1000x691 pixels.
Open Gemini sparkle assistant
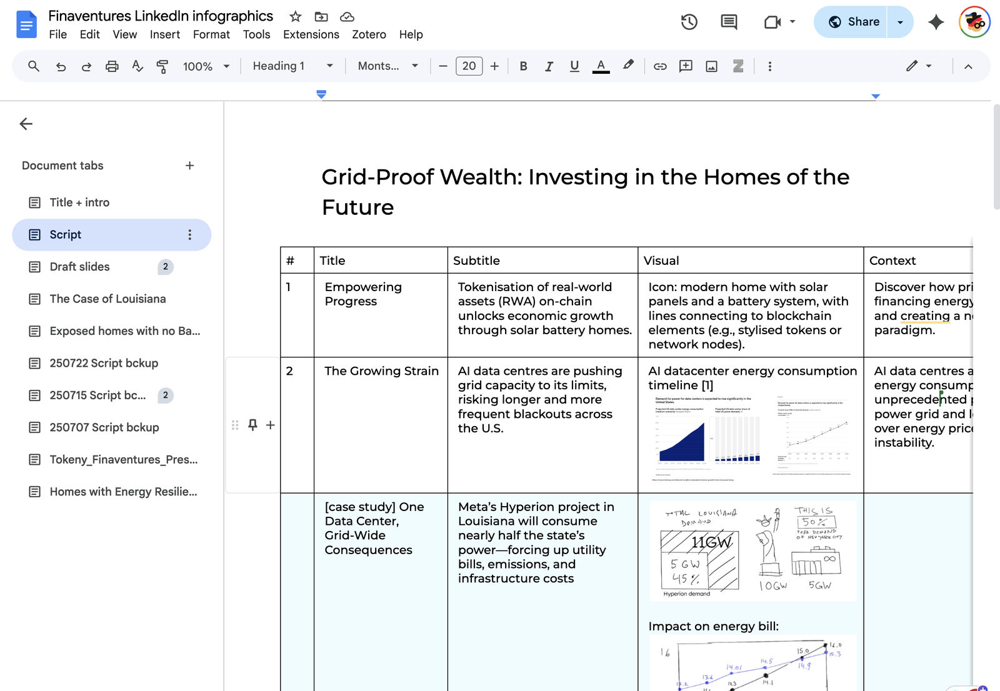click(x=936, y=22)
